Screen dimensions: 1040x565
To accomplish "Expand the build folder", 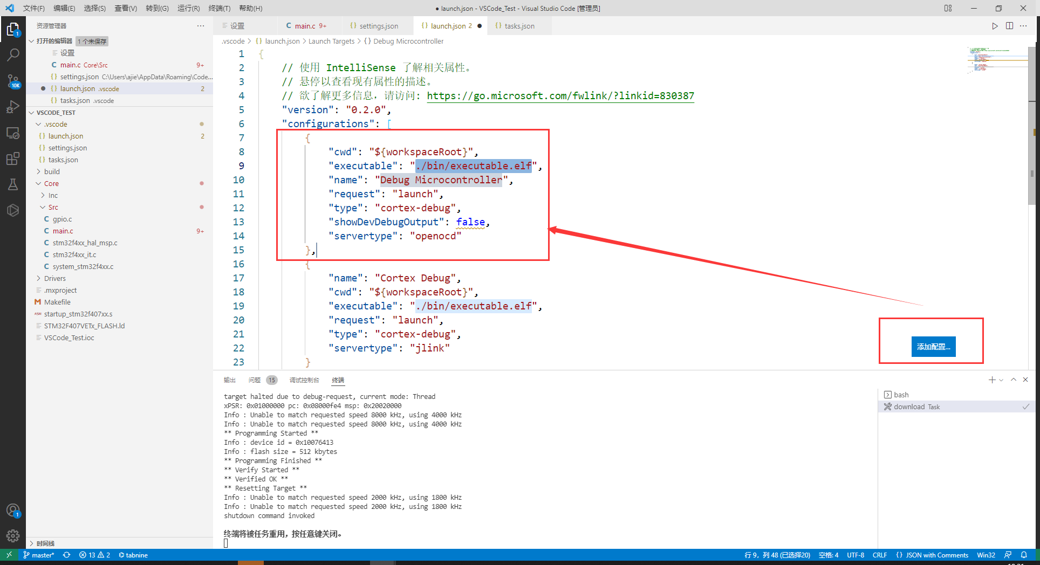I will [39, 171].
